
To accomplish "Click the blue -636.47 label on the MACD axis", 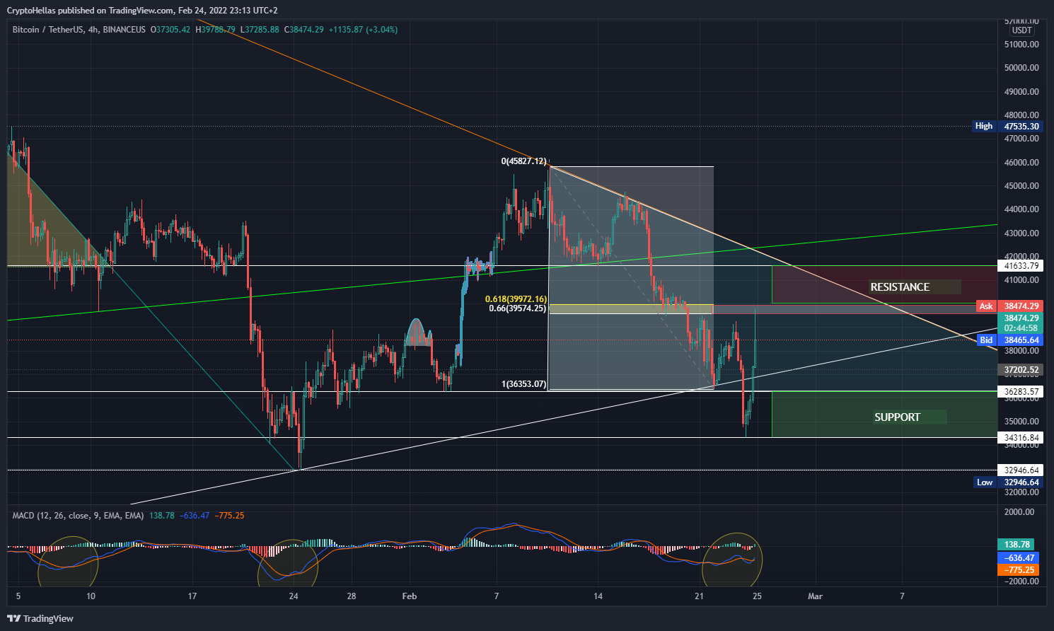I will pos(1019,558).
